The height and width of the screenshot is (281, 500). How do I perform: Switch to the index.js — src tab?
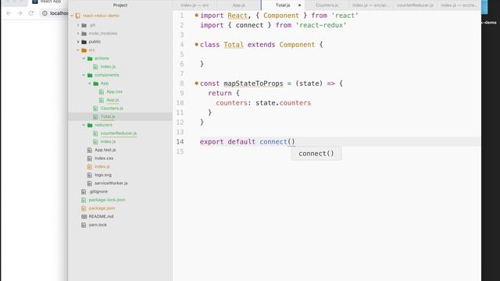coord(195,5)
